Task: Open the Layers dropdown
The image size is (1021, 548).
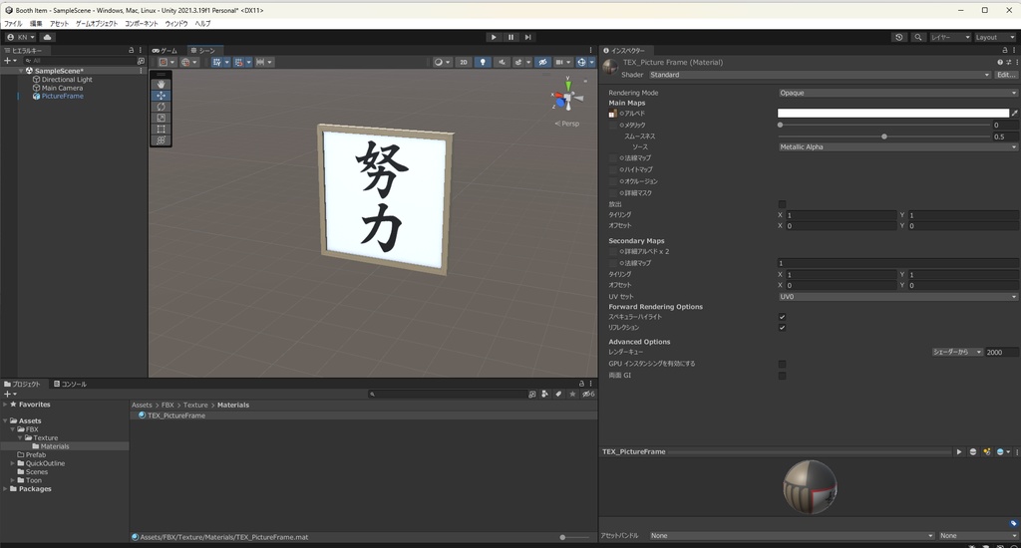Action: (x=950, y=37)
